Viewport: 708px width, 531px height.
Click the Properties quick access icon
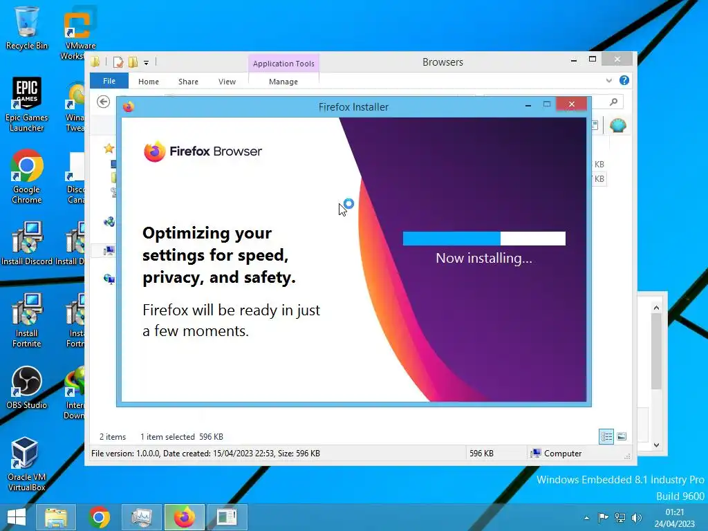click(x=118, y=62)
